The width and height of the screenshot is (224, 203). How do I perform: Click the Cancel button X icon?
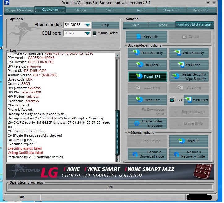184,37
